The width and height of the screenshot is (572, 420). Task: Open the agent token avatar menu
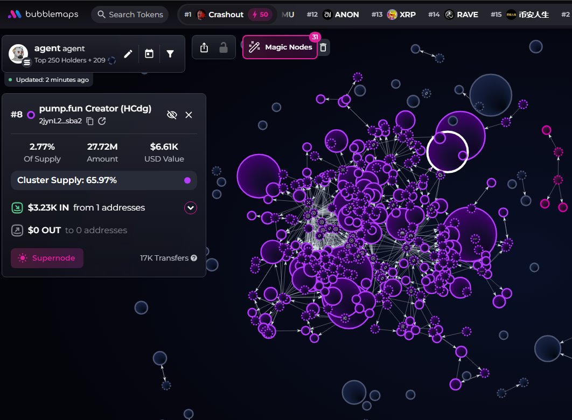tap(19, 54)
